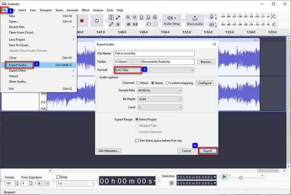
Task: Click the speaker playback meter icon
Action: tap(211, 24)
